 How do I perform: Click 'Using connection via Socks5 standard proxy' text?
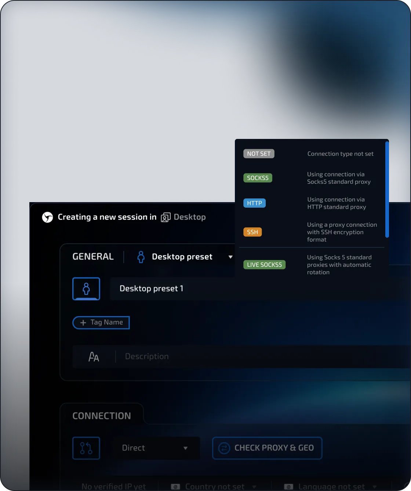(x=339, y=178)
